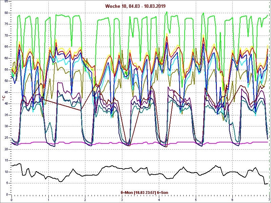The width and height of the screenshot is (271, 203).
Task: Click the temperature axis value "85"
Action: click(x=6, y=2)
